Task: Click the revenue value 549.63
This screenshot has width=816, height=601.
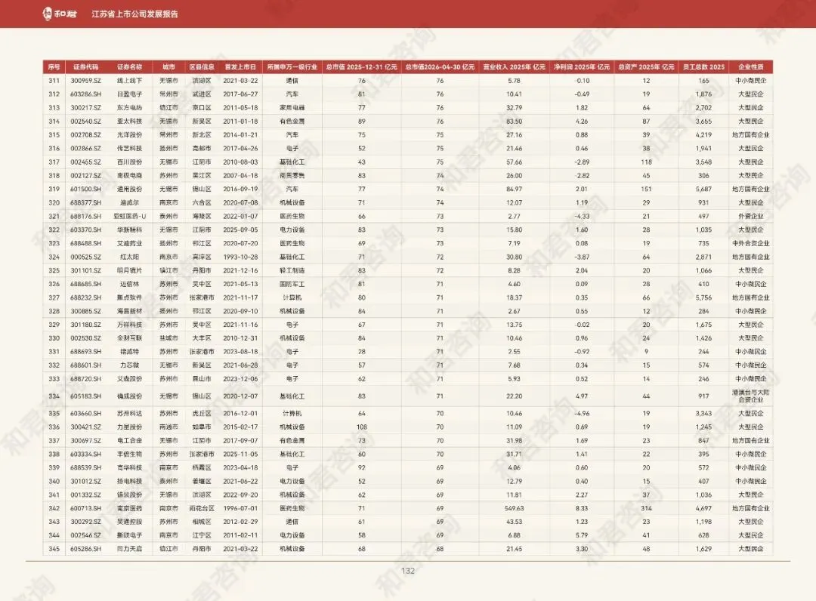Action: 515,508
